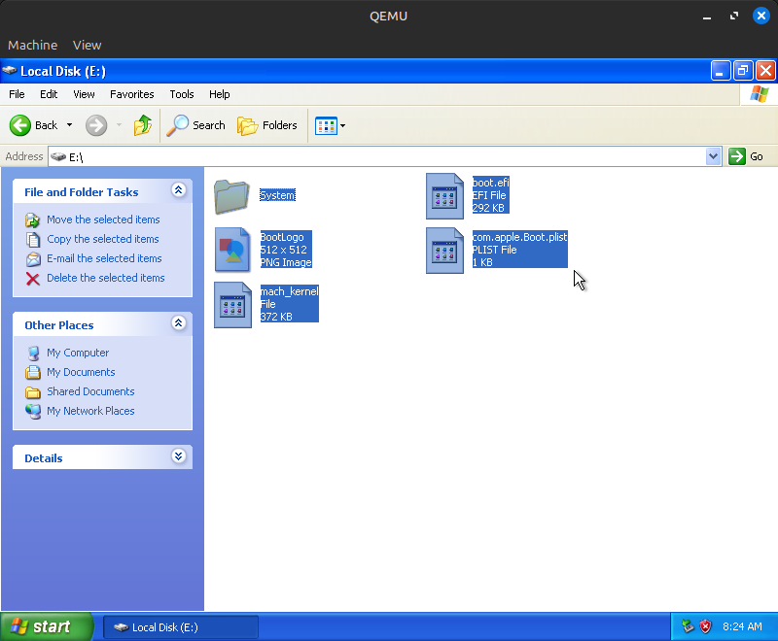The height and width of the screenshot is (641, 778).
Task: Click the My Documents icon
Action: click(x=33, y=373)
